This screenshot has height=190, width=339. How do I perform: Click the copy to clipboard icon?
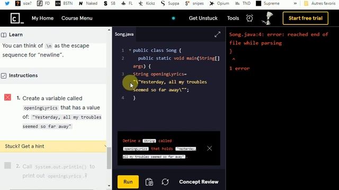point(149,182)
